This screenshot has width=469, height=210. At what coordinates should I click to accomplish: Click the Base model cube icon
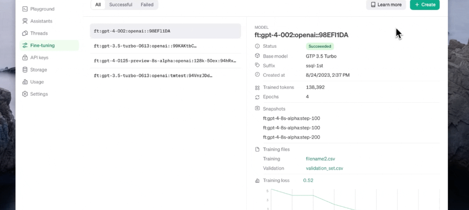tap(257, 56)
